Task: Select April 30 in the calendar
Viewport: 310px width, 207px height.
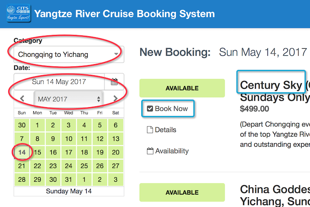Action: click(22, 125)
